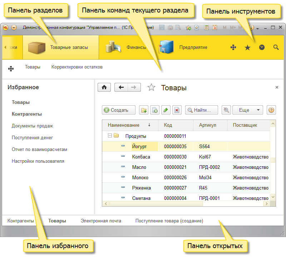286x257 pixels.
Task: Select the Сметана row
Action: (x=186, y=197)
